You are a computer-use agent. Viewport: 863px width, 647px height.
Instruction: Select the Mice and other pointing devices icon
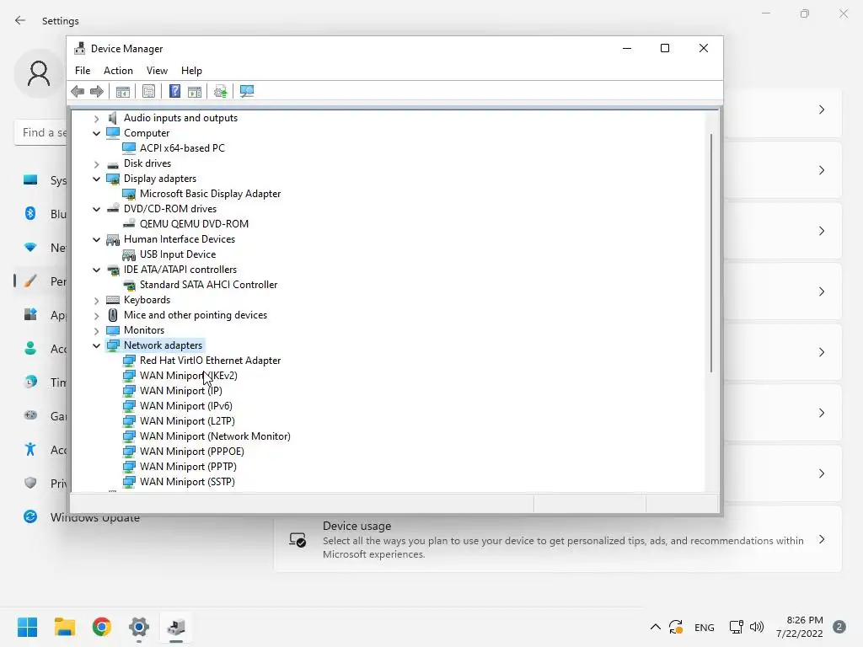pos(113,315)
